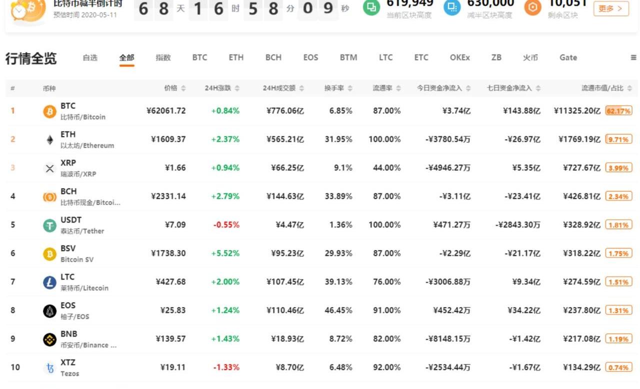Image resolution: width=640 pixels, height=389 pixels.
Task: Sort table by 24H涨跌 column
Action: pyautogui.click(x=237, y=88)
